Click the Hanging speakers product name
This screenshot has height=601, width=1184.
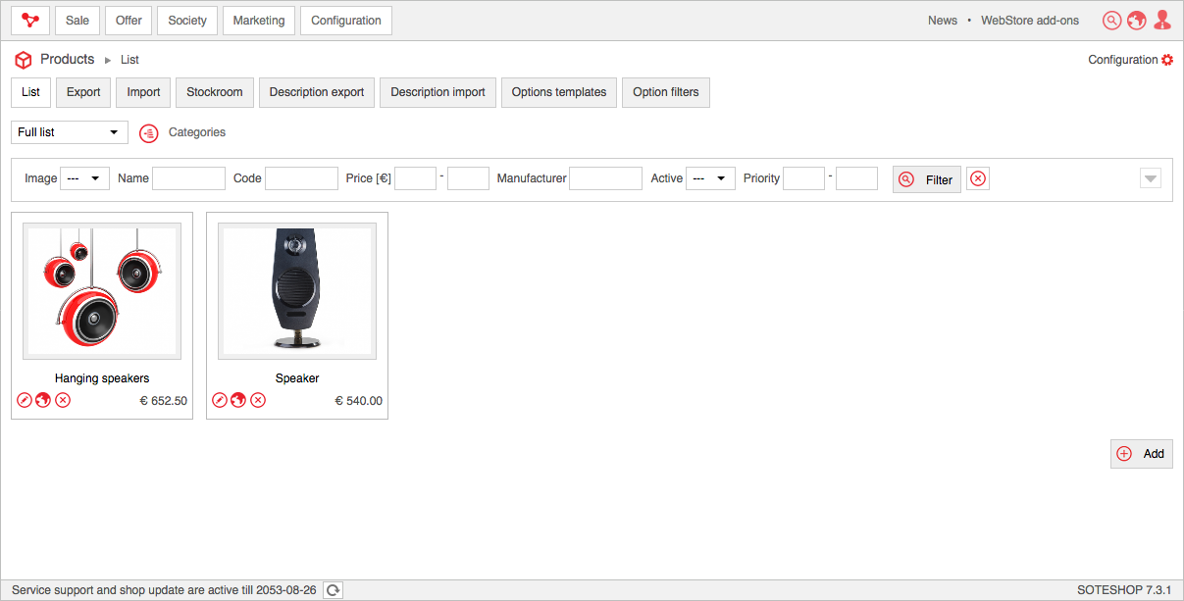[102, 378]
